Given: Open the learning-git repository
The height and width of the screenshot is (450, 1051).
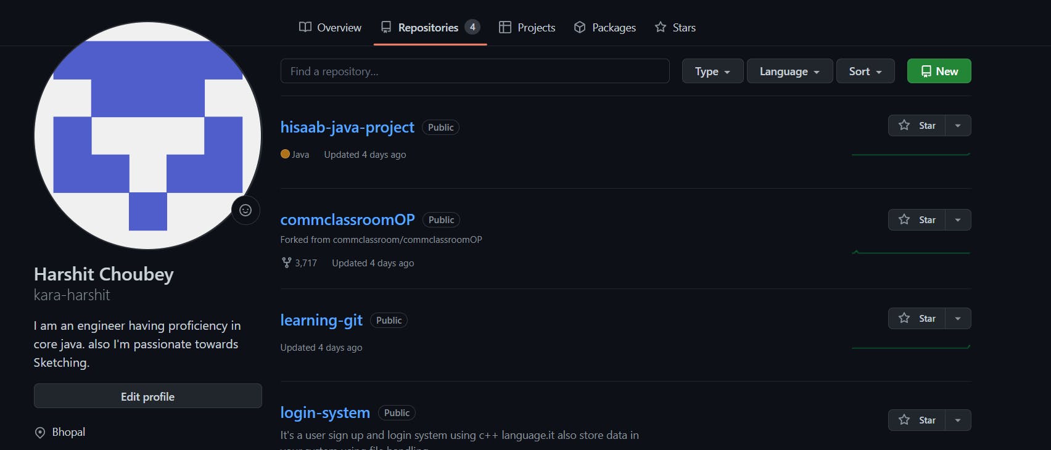Looking at the screenshot, I should coord(321,320).
